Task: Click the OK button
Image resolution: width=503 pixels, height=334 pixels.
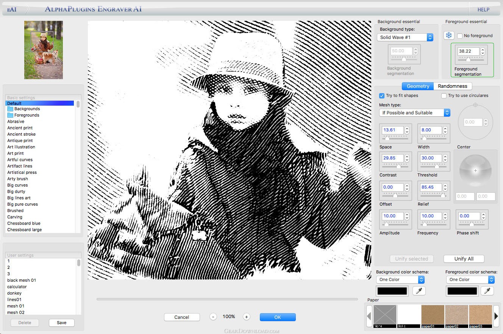Action: pyautogui.click(x=278, y=317)
